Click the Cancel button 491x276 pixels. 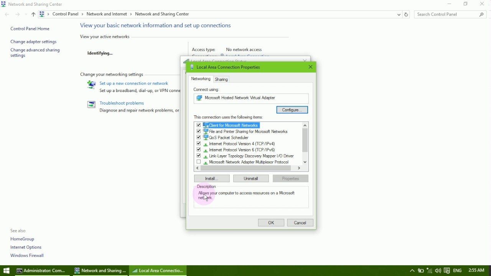click(301, 223)
